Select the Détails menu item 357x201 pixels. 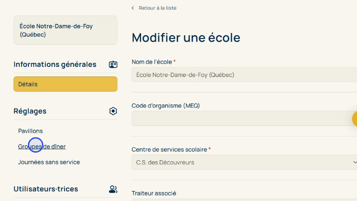(x=65, y=84)
